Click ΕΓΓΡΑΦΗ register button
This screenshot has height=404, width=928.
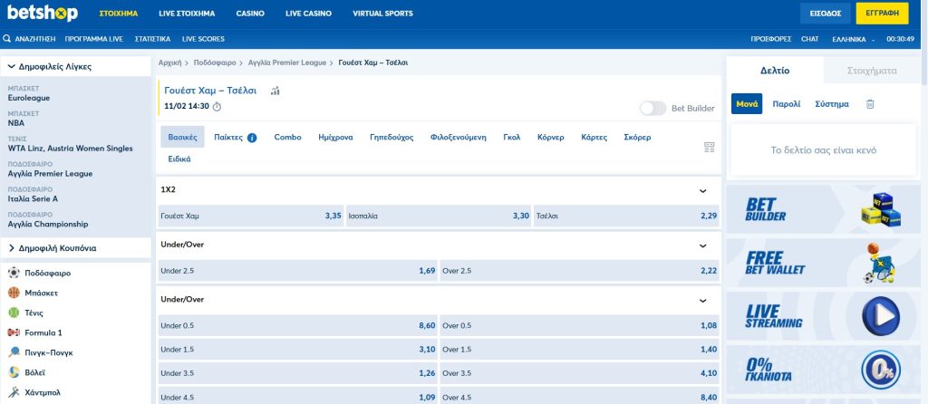point(882,13)
